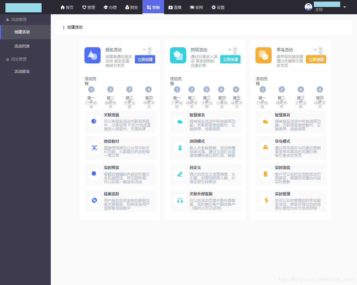Click the 关联外部客服 feature heading
This screenshot has height=285, width=357.
pos(201,194)
